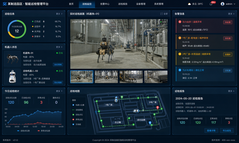
Task: Expand 更多 in 机器人状态 panel
Action: point(59,47)
